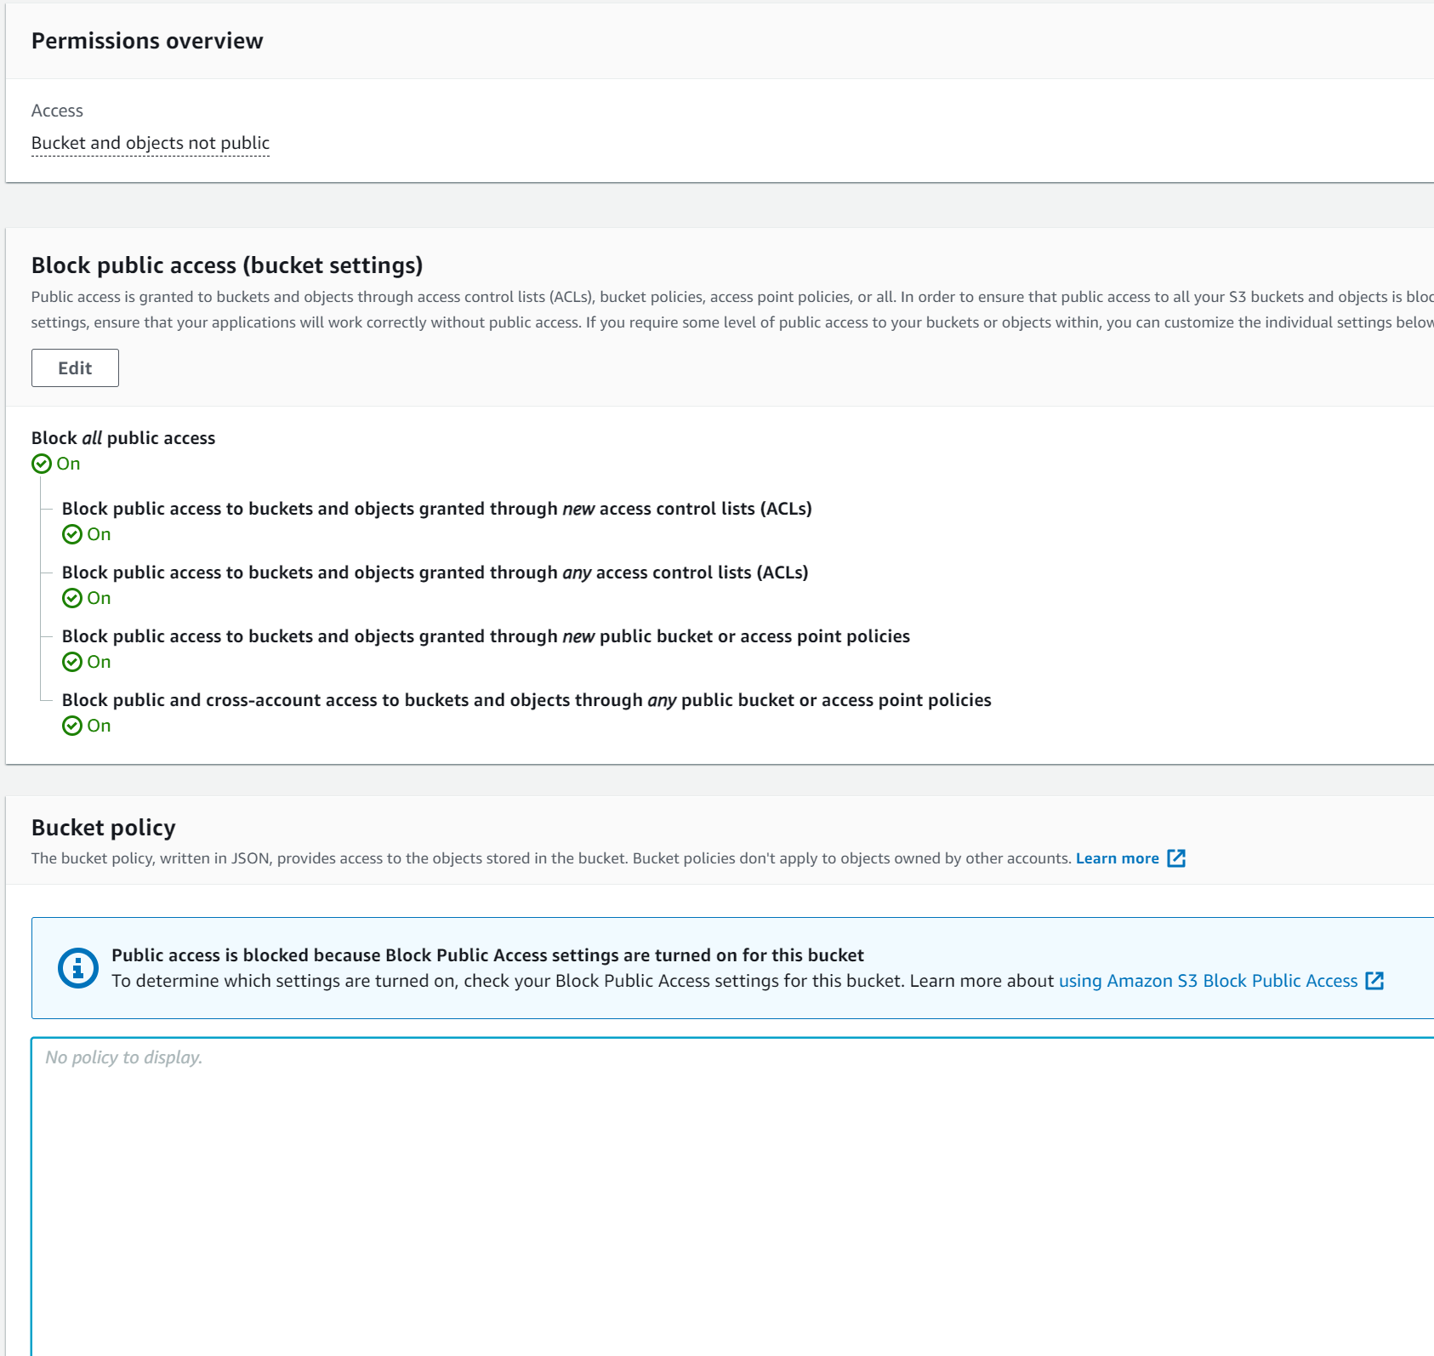Image resolution: width=1434 pixels, height=1356 pixels.
Task: Click external link icon beside Amazon S3 Block Public Access
Action: (x=1375, y=981)
